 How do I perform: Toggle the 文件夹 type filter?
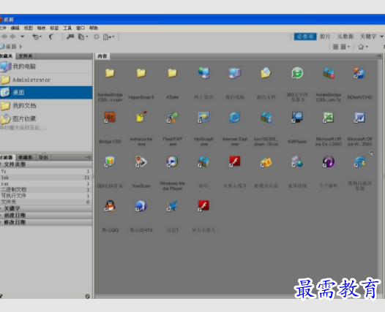pos(46,202)
